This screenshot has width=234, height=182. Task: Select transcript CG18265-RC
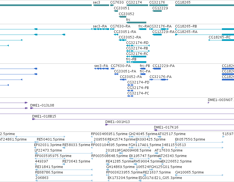221,40
